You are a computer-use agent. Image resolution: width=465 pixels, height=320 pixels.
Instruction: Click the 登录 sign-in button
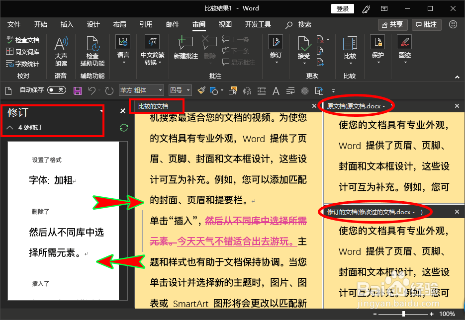click(342, 8)
